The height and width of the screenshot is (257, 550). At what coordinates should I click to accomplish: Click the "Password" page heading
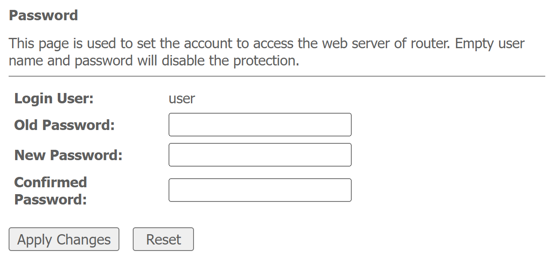[x=44, y=15]
